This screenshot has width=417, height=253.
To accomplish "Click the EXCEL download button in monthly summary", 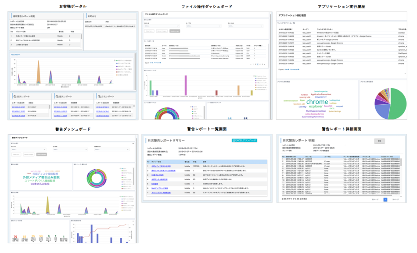I will (244, 140).
